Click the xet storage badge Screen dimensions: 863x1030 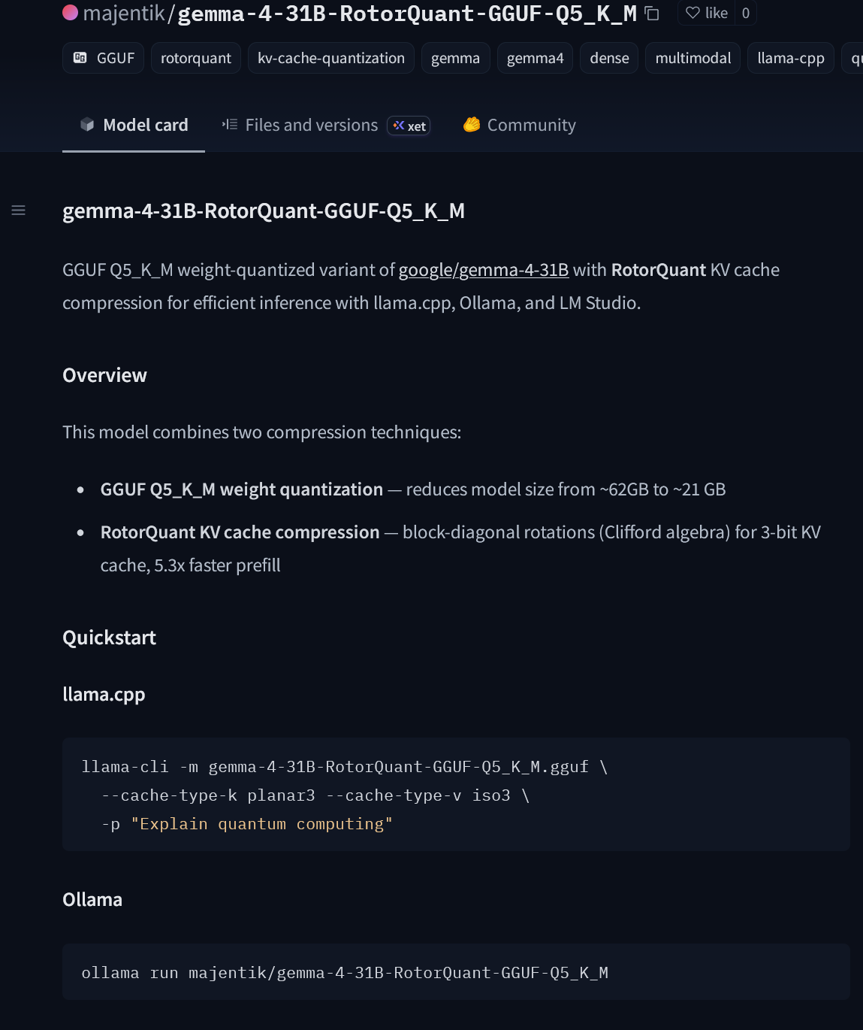(x=409, y=126)
